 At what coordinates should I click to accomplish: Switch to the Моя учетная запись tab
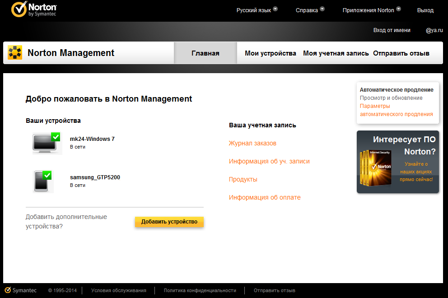click(336, 53)
